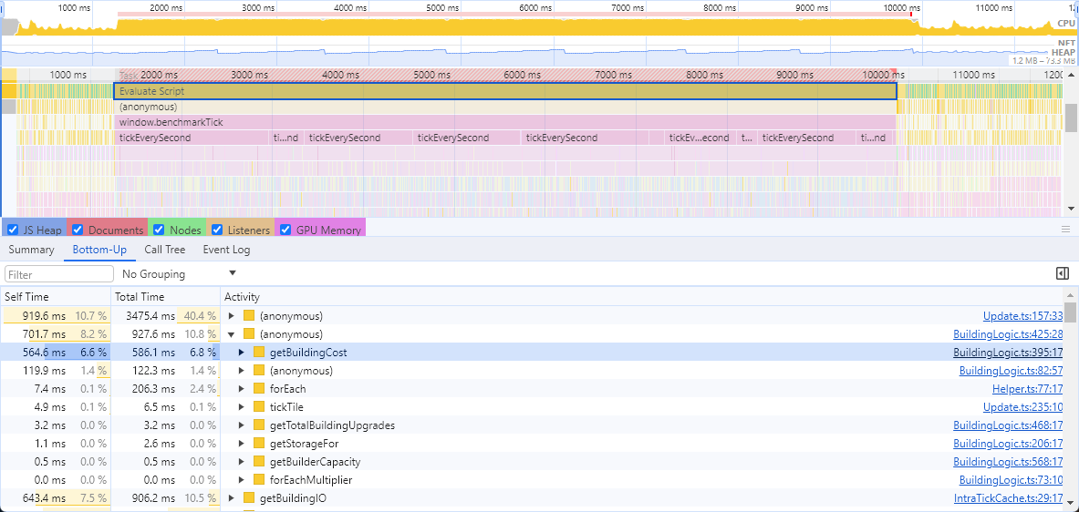
Task: Toggle the GPU Memory checkbox
Action: pos(285,230)
